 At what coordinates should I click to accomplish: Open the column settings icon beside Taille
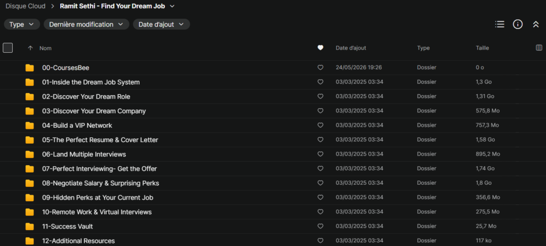[539, 48]
